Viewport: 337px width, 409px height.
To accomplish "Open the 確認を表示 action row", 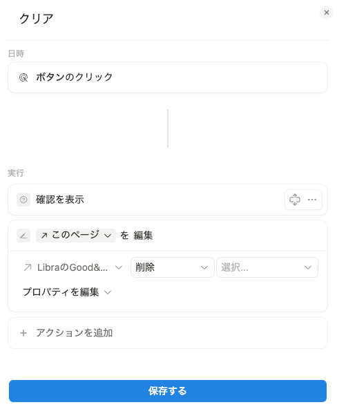I will [168, 200].
